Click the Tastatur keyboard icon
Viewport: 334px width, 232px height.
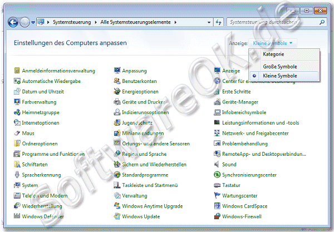pyautogui.click(x=217, y=185)
